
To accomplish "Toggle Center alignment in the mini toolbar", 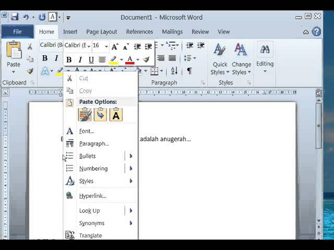I will (102, 60).
